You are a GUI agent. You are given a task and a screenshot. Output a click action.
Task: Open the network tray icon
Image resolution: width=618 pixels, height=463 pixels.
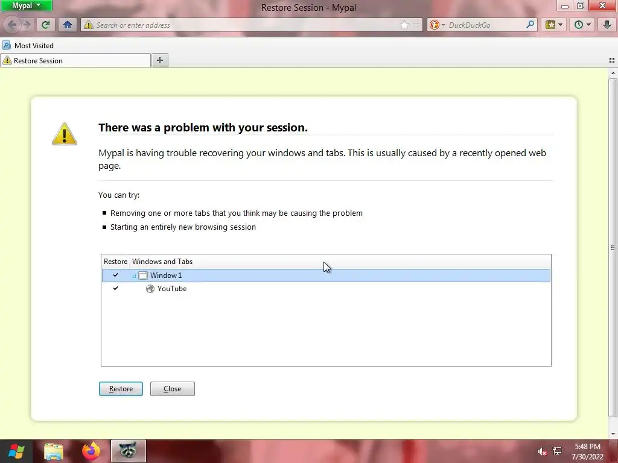coord(557,451)
